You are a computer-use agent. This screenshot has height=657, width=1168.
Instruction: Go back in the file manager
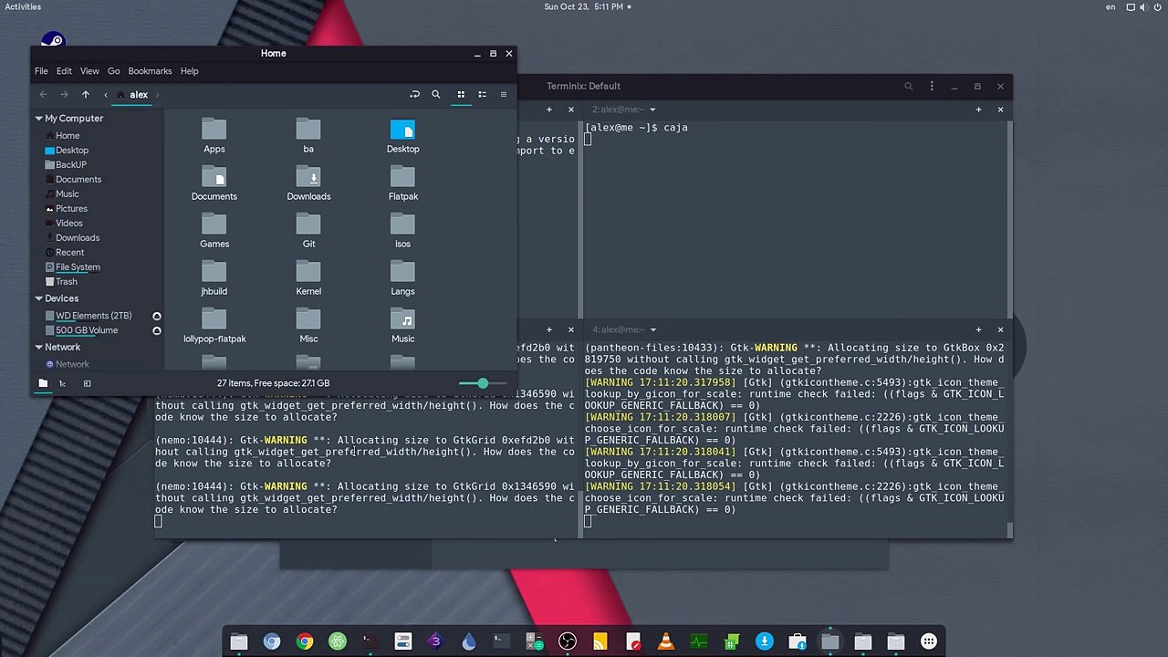click(x=43, y=94)
